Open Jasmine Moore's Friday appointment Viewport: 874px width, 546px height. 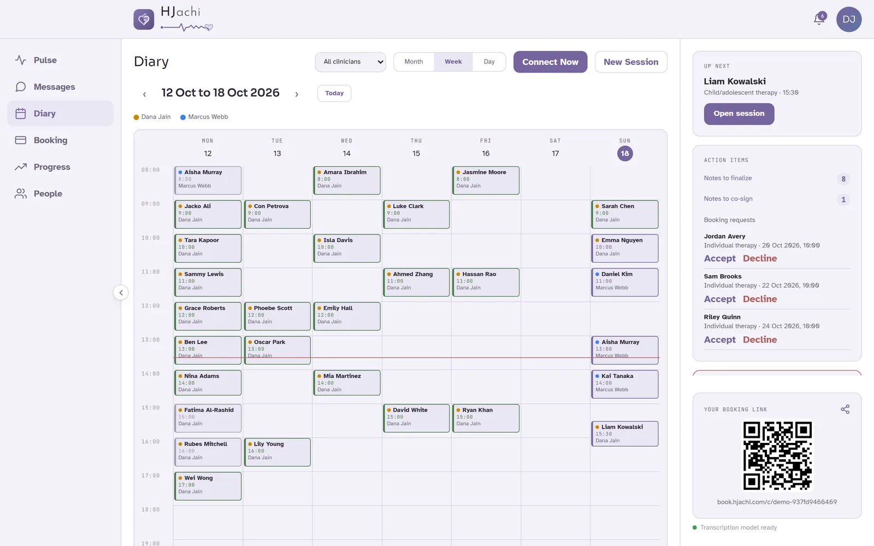[486, 180]
